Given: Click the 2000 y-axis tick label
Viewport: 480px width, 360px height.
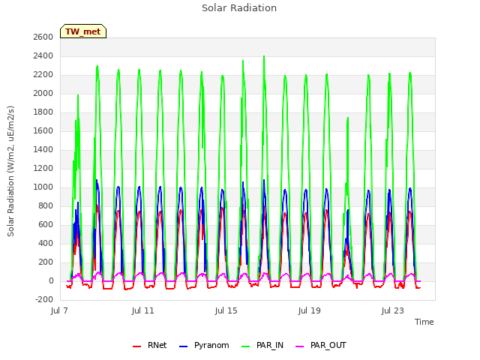Looking at the screenshot, I should click(43, 93).
